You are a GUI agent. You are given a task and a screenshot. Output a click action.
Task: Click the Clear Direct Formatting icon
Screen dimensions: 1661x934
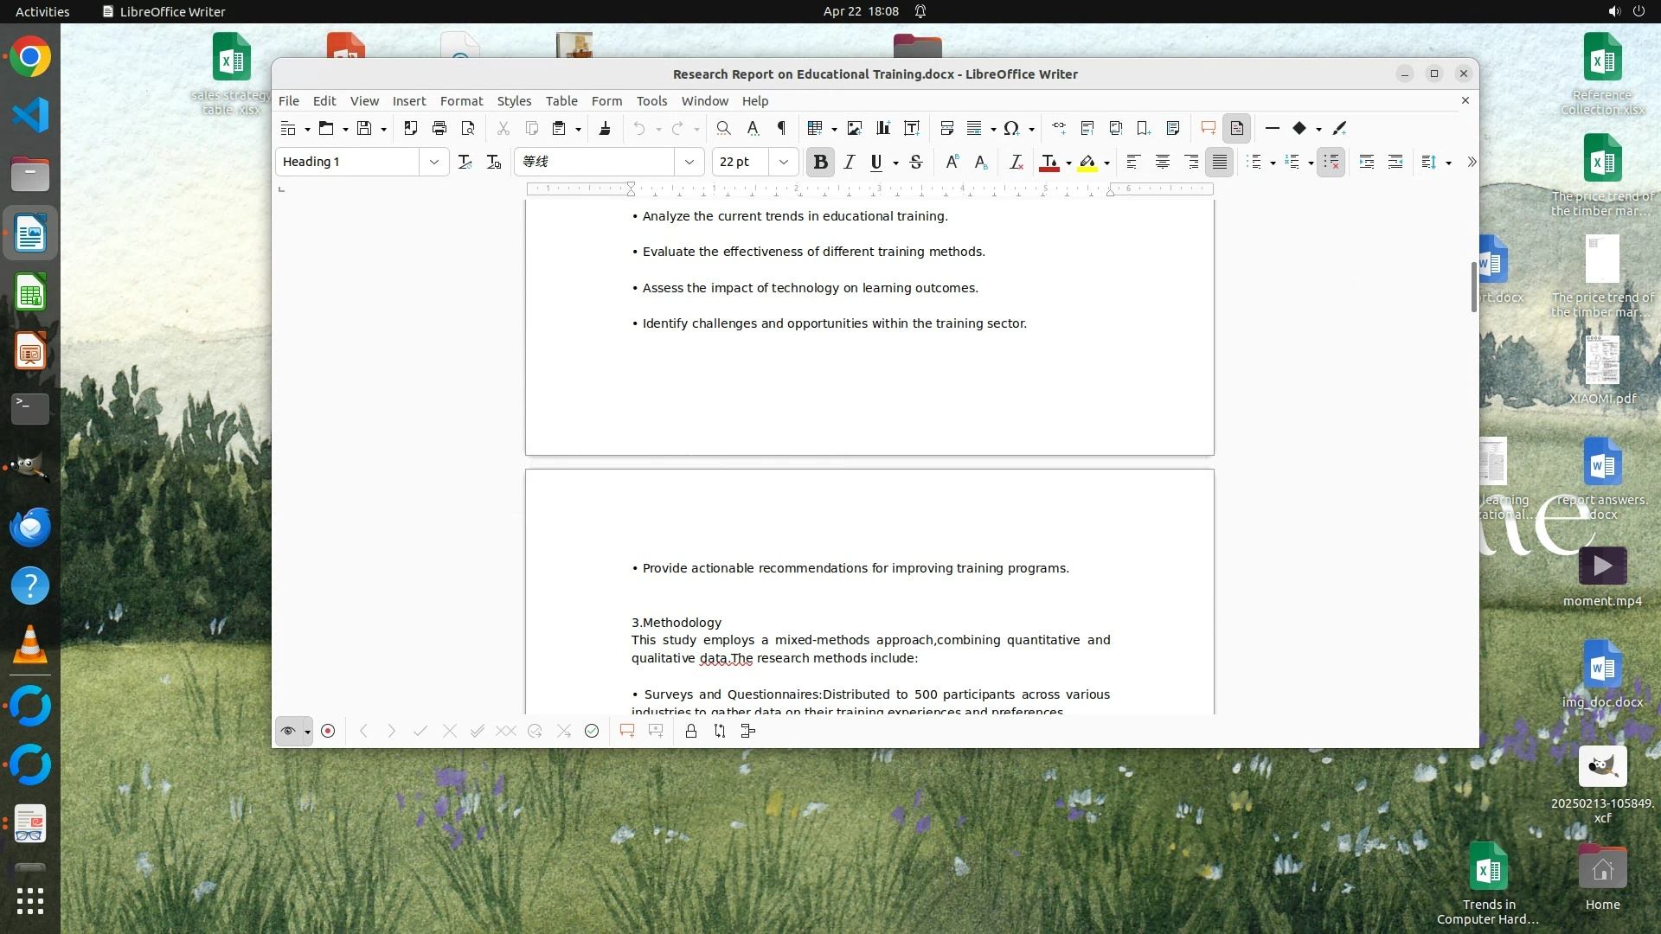click(x=1016, y=162)
